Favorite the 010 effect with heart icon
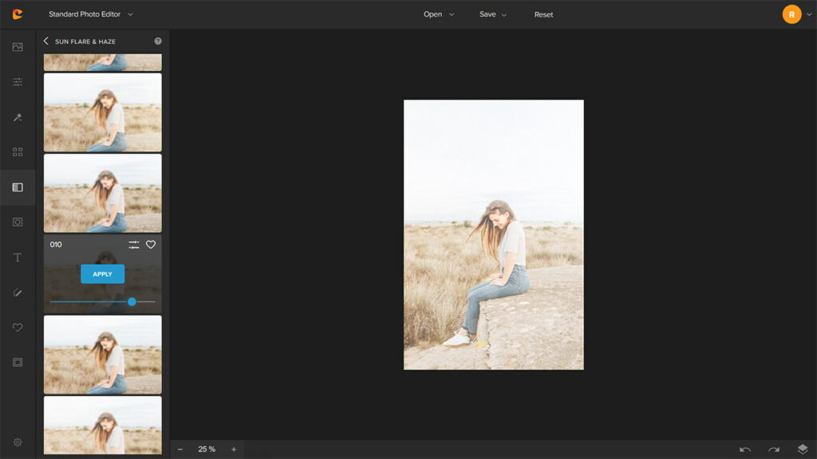Image resolution: width=817 pixels, height=459 pixels. click(x=151, y=245)
